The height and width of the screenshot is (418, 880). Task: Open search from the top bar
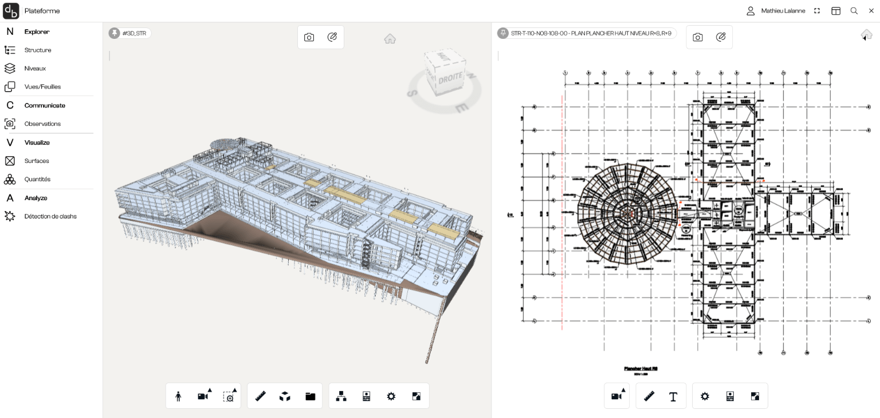click(x=854, y=10)
